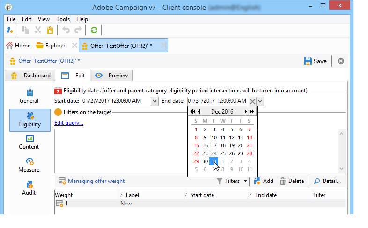Click the cut scissors icon
This screenshot has width=368, height=228.
tap(38, 30)
